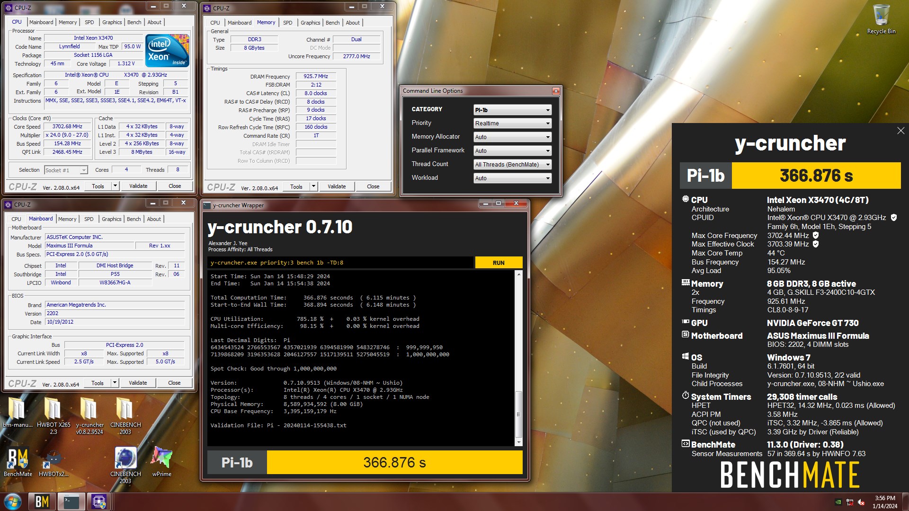Expand Tools arrow in CPU-Z Memory window
This screenshot has width=909, height=511.
tap(313, 186)
